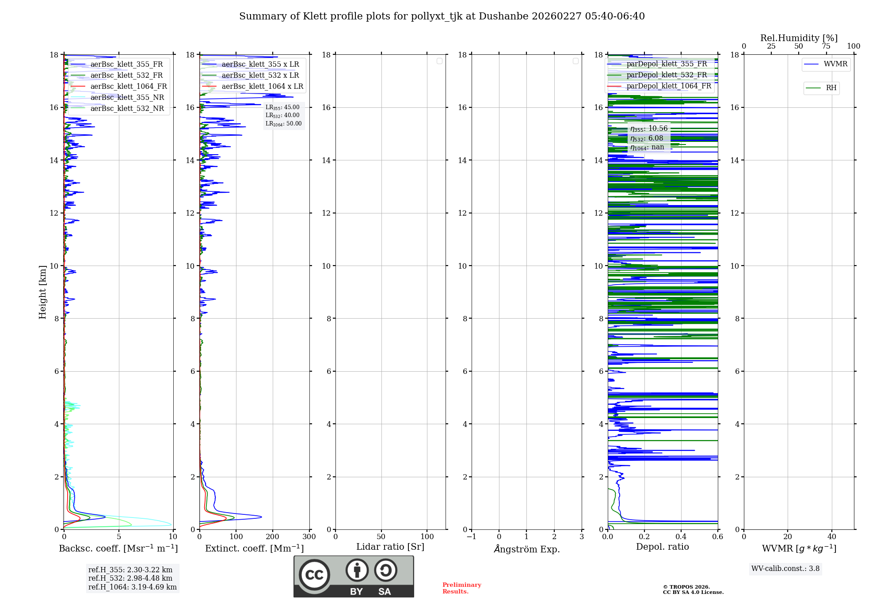Click the empty legend box in Lidar ratio plot
Image resolution: width=884 pixels, height=601 pixels.
439,61
